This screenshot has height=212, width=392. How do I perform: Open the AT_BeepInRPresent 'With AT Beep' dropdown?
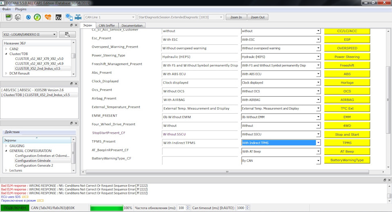(281, 151)
